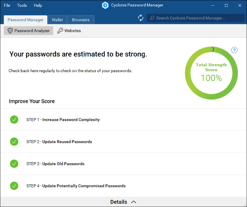The width and height of the screenshot is (247, 207).
Task: Switch to the Wallet tab
Action: [57, 20]
